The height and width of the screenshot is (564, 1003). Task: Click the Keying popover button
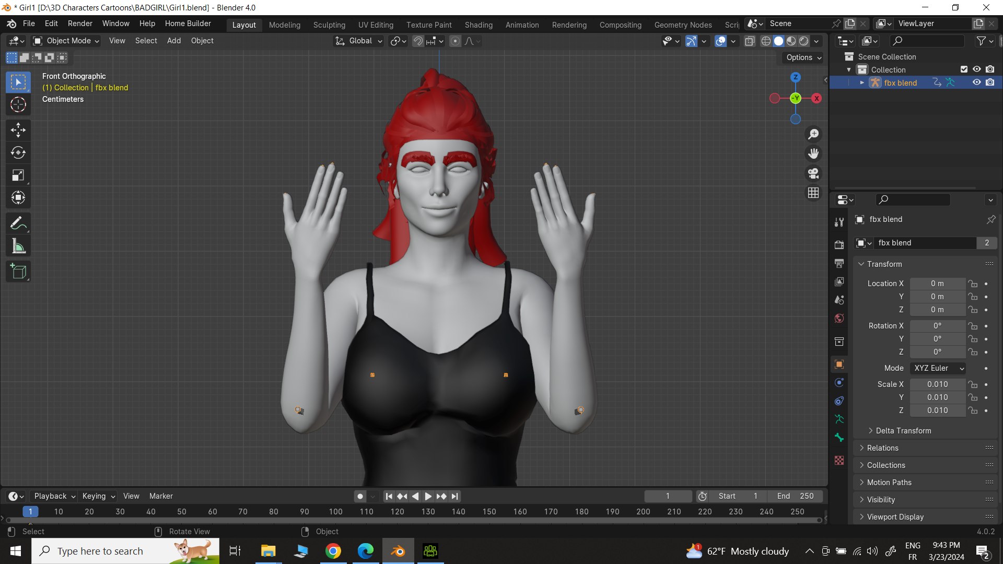tap(98, 496)
